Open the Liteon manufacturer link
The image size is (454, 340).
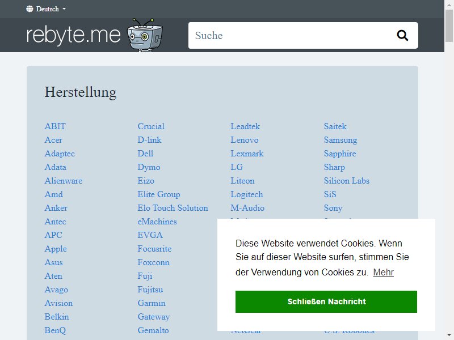(x=242, y=181)
